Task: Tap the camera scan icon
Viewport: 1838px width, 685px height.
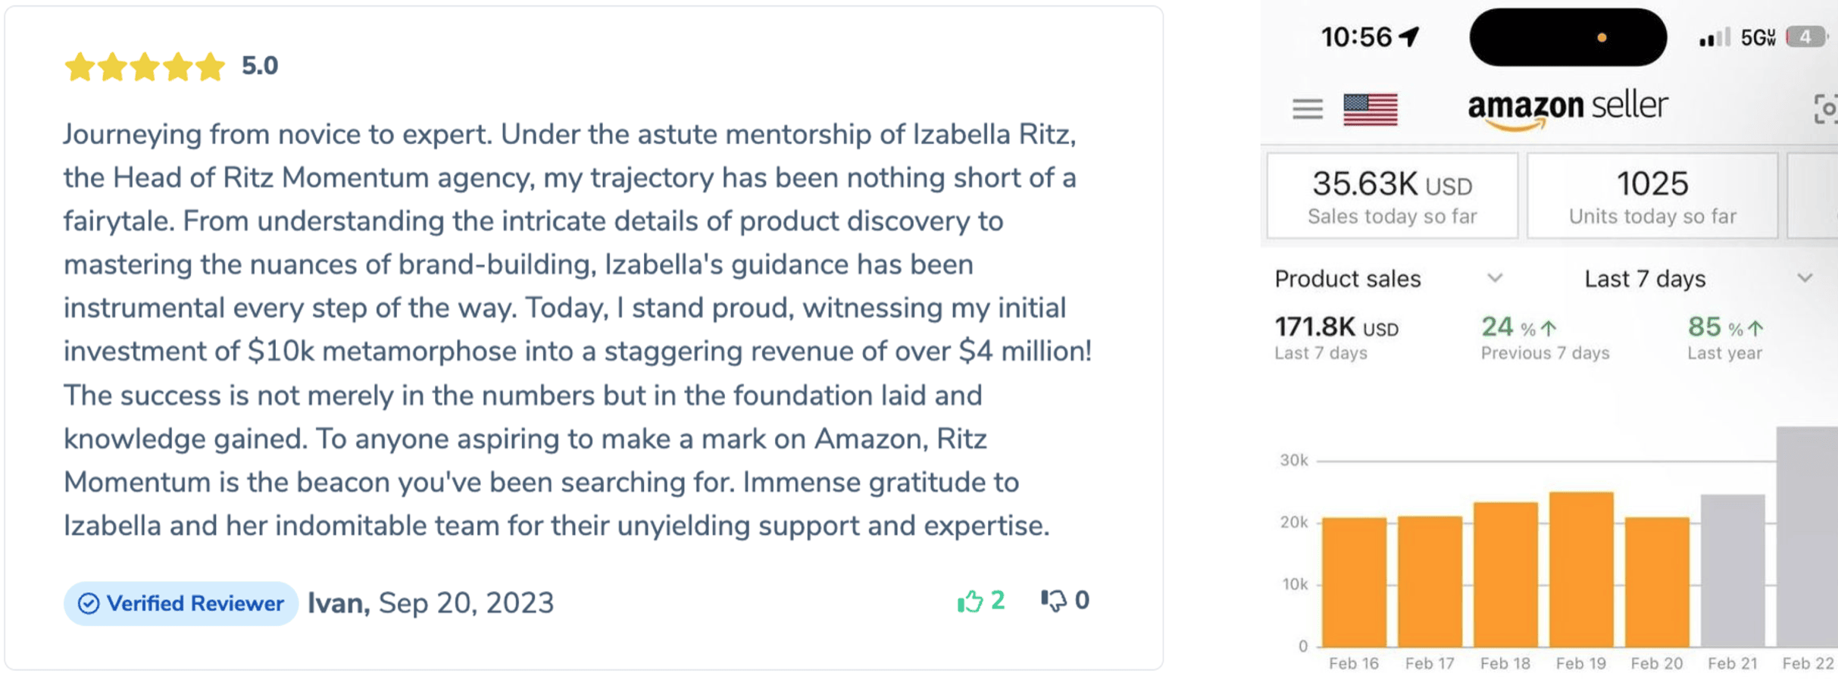Action: pos(1826,109)
